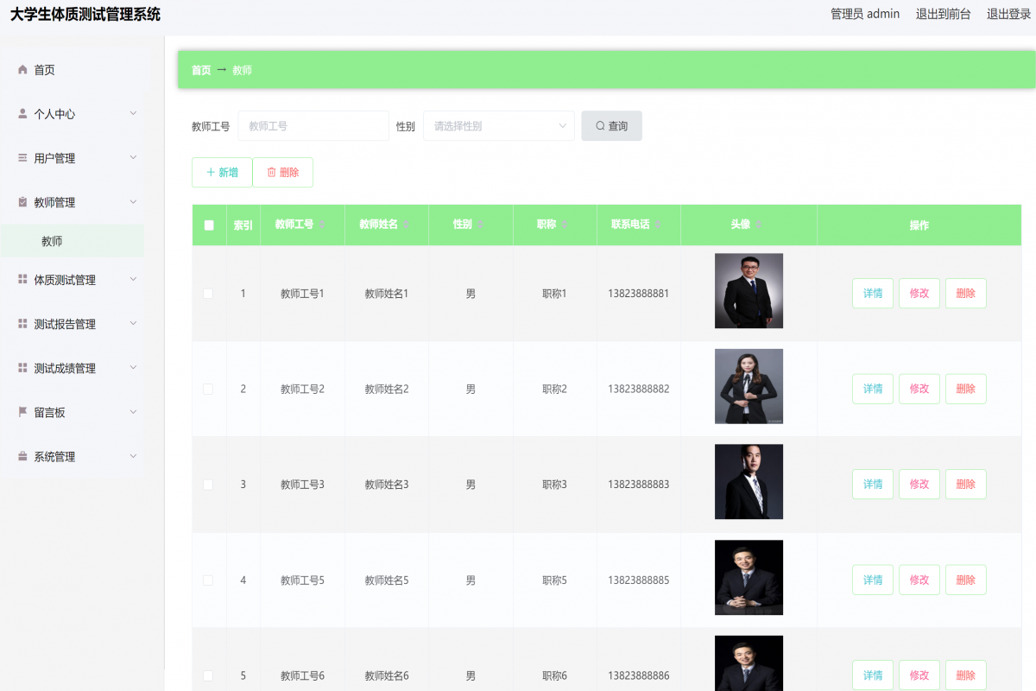Viewport: 1036px width, 691px height.
Task: Click the avatar photo of 教师姓名3
Action: click(748, 482)
